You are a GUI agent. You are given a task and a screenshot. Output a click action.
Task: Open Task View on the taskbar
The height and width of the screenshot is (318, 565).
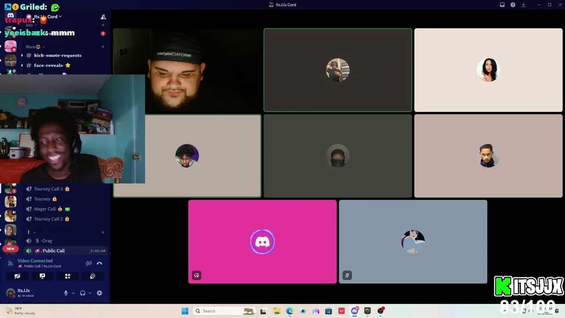point(264,311)
